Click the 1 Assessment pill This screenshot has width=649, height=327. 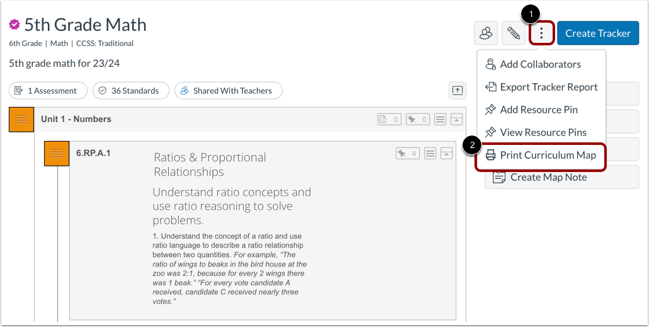click(x=48, y=91)
